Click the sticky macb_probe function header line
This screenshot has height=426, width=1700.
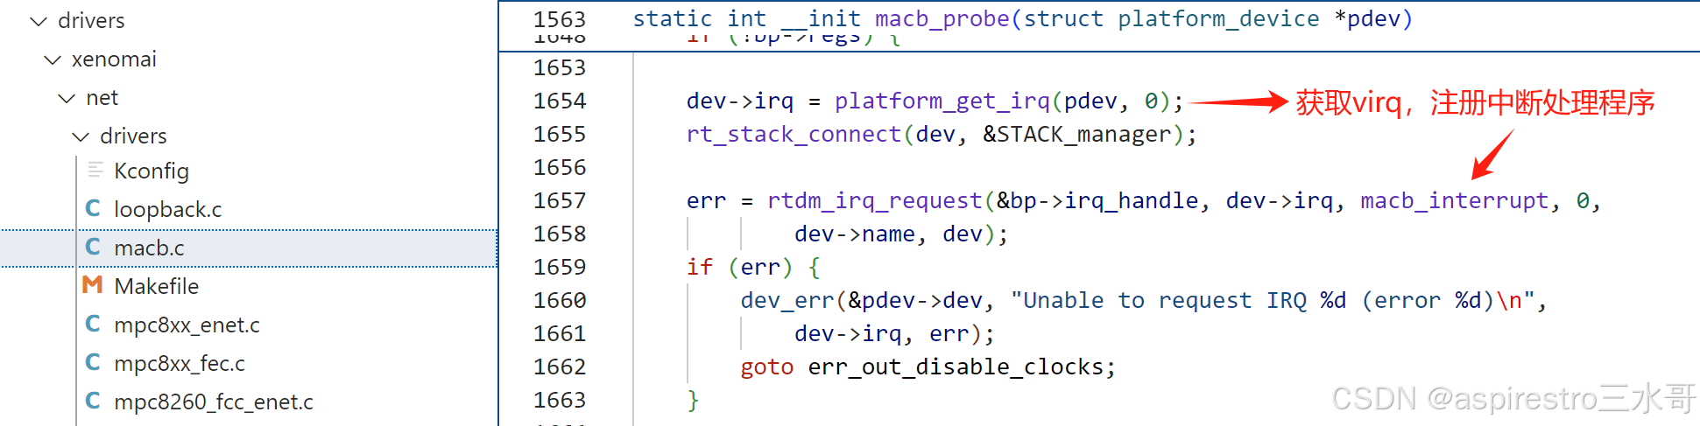[1022, 18]
